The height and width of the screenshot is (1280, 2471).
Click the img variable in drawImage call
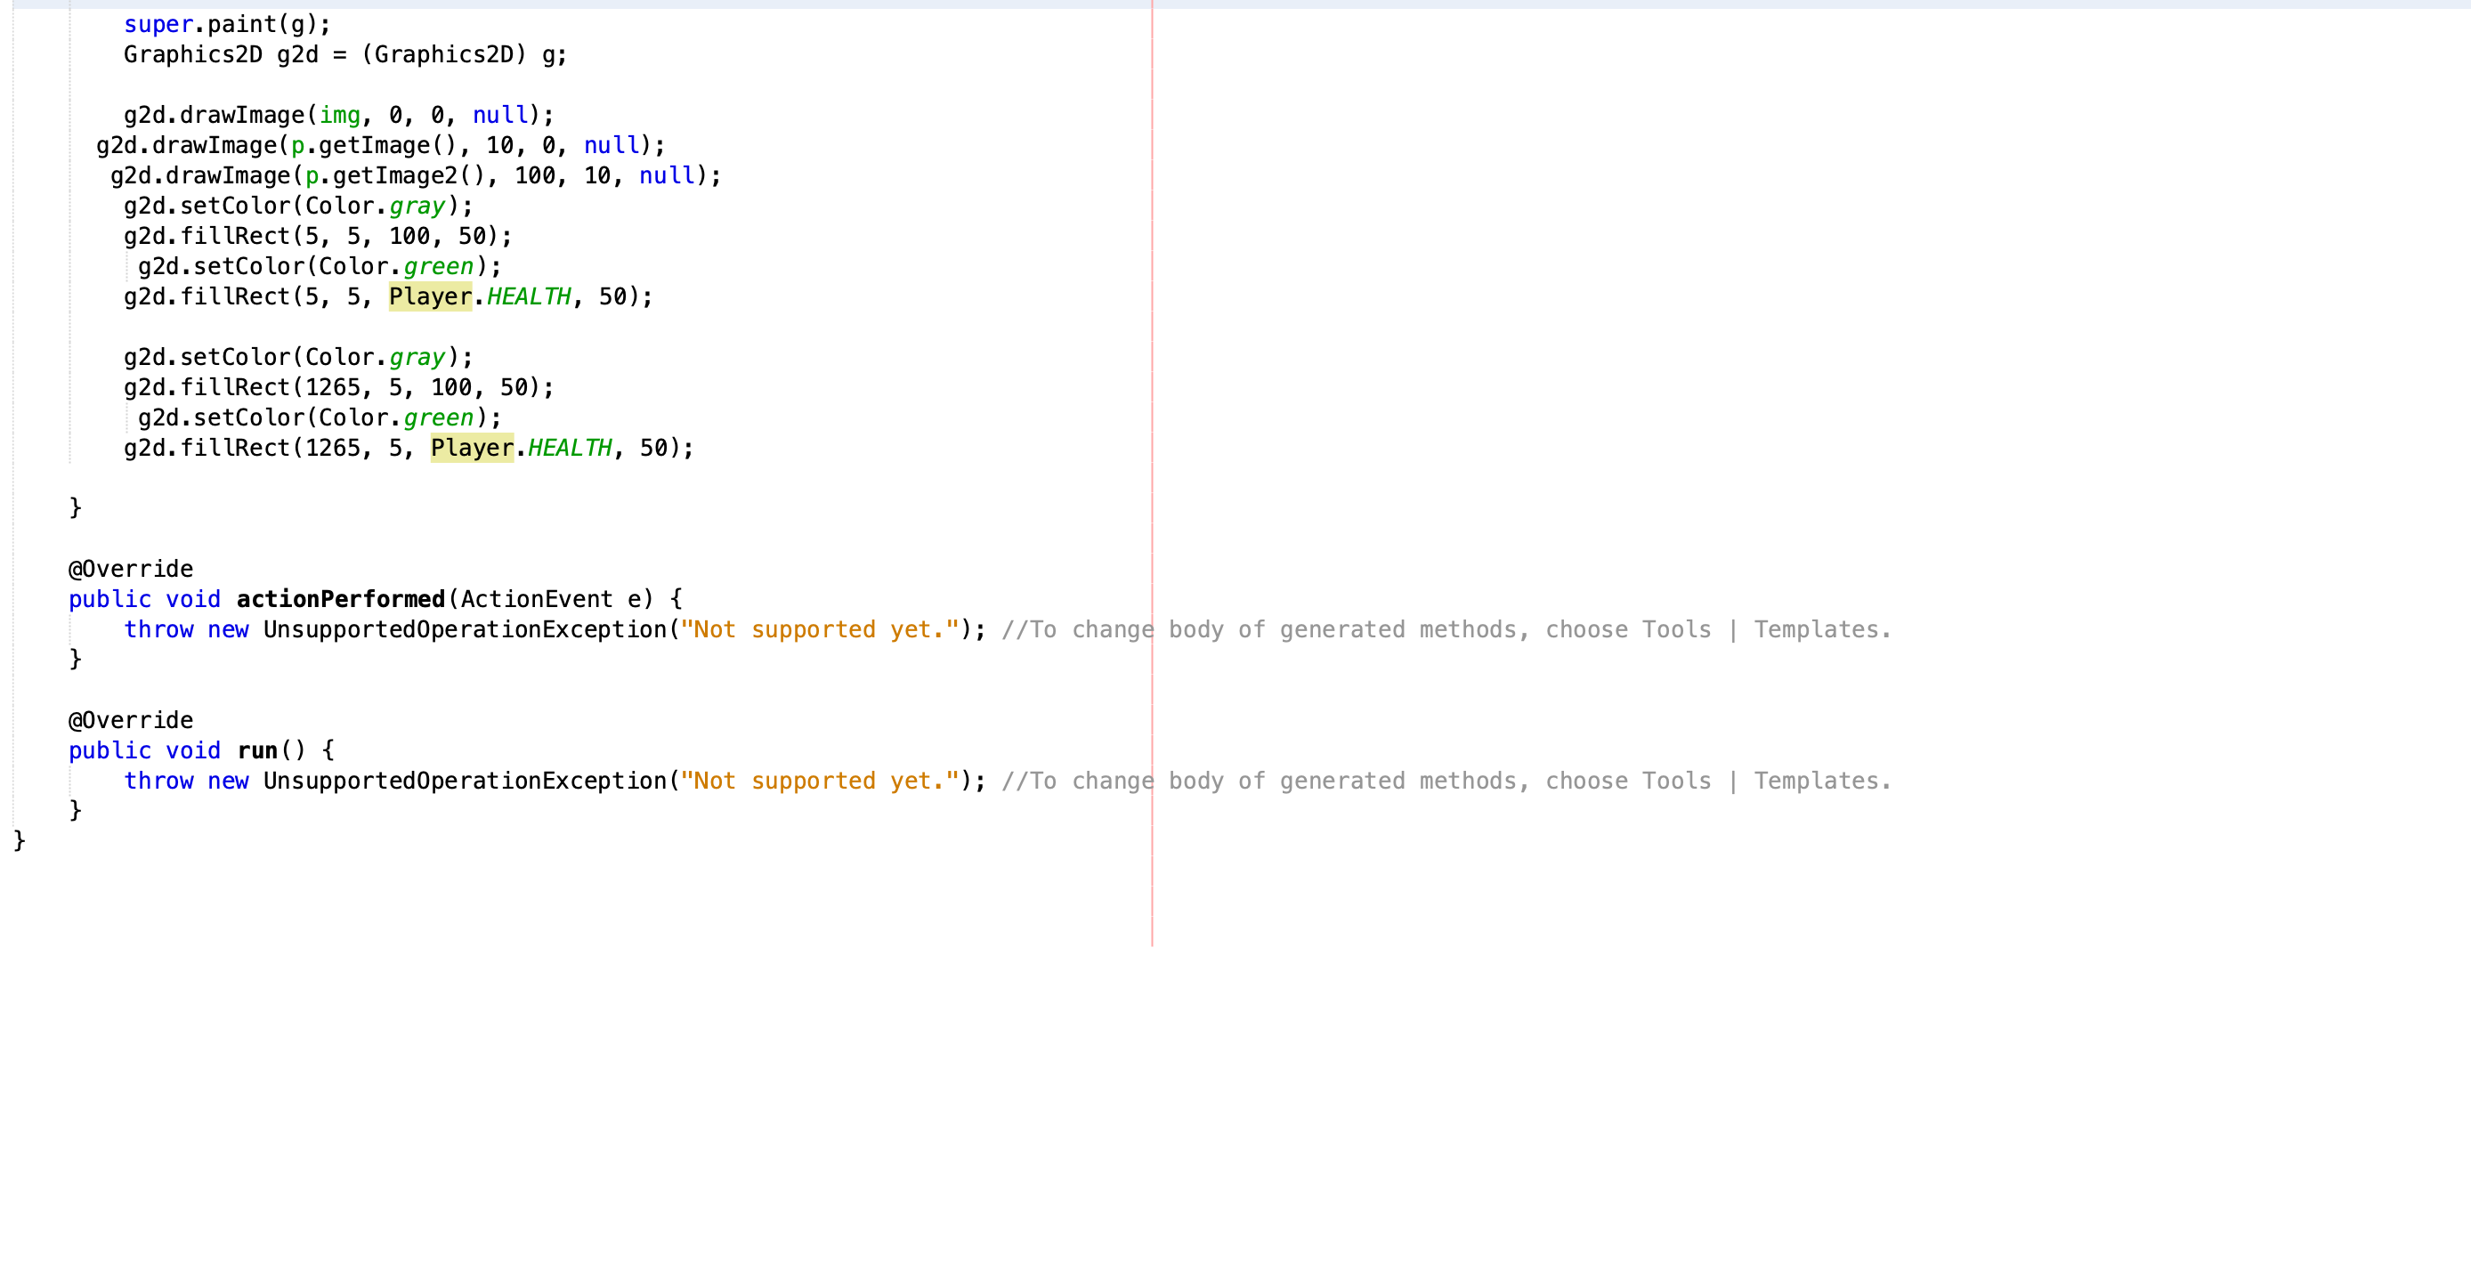[339, 115]
